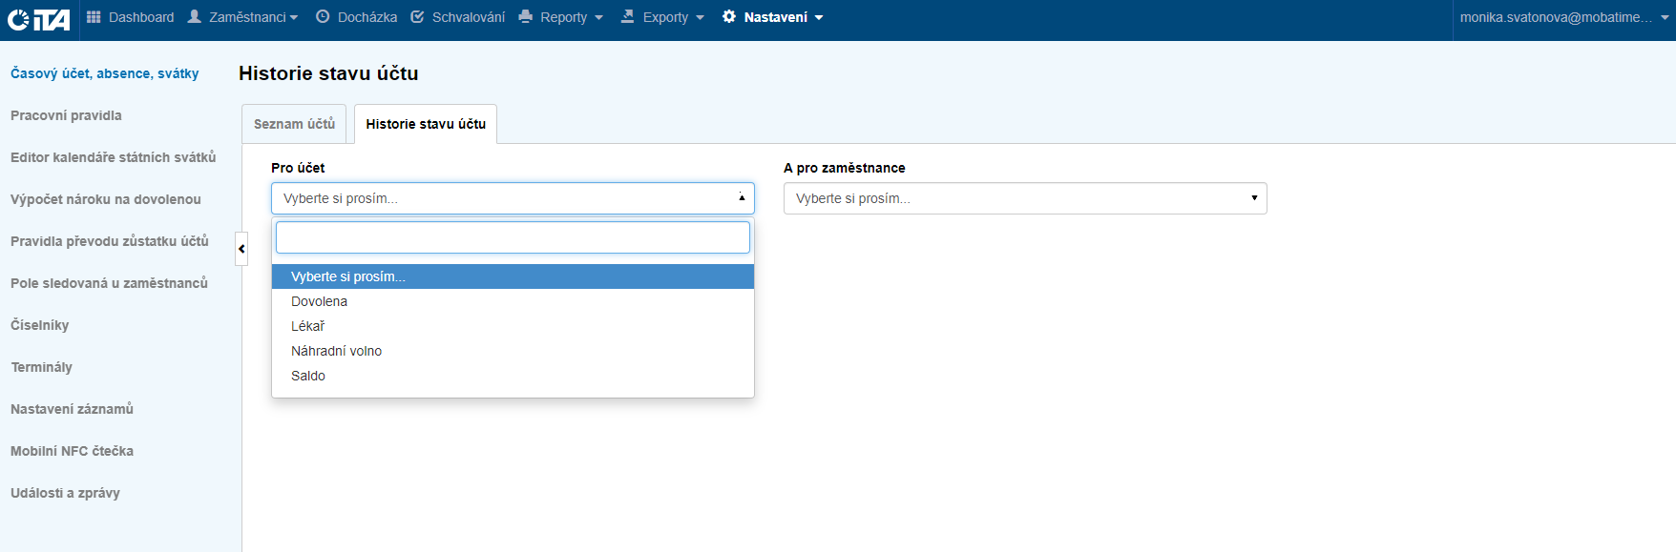The image size is (1676, 552).
Task: Click the Nastavení gear icon
Action: pos(729,17)
